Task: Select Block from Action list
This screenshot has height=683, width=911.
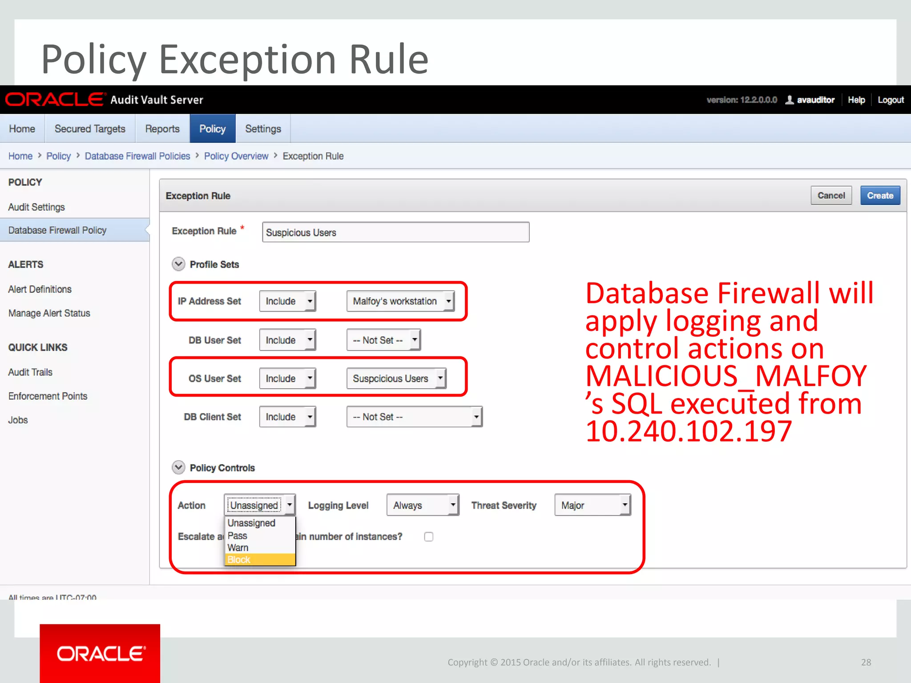Action: coord(260,559)
